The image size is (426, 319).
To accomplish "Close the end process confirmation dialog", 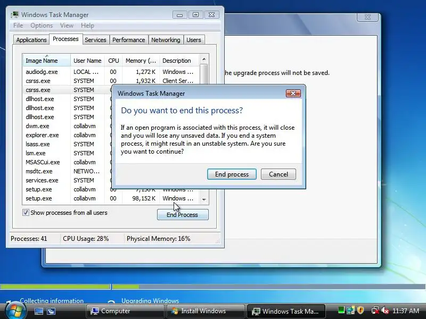I will click(x=293, y=94).
